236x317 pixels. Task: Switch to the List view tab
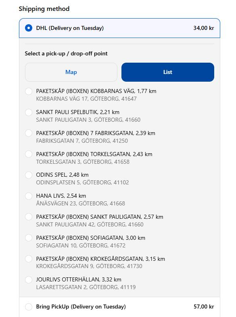click(x=168, y=72)
